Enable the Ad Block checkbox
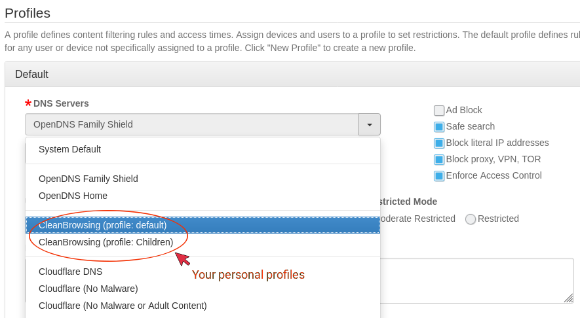Screen dimensions: 580x318 click(439, 111)
